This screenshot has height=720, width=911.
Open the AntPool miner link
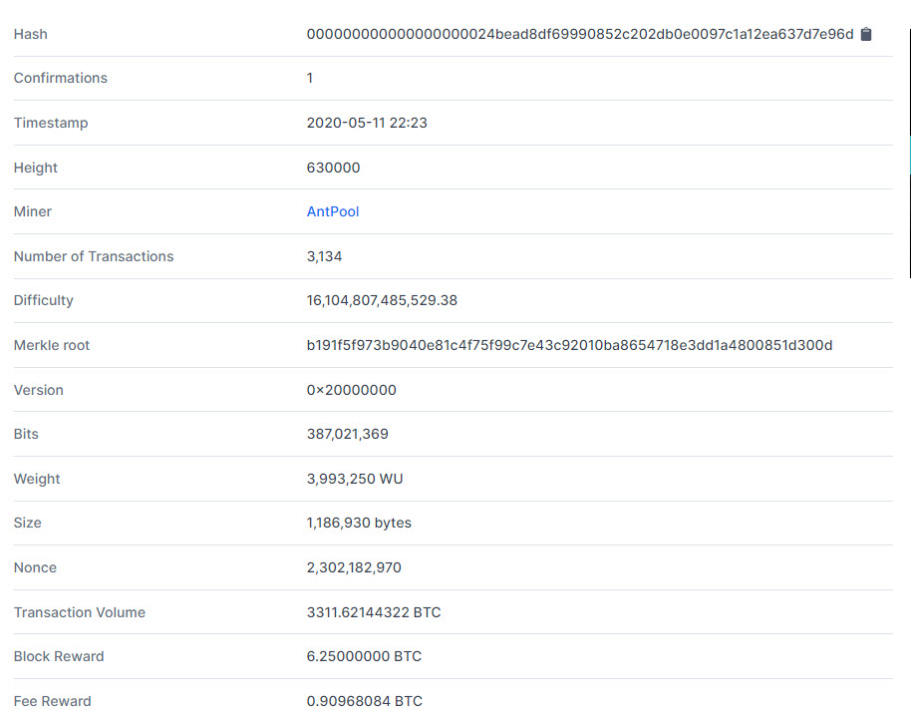click(x=333, y=211)
